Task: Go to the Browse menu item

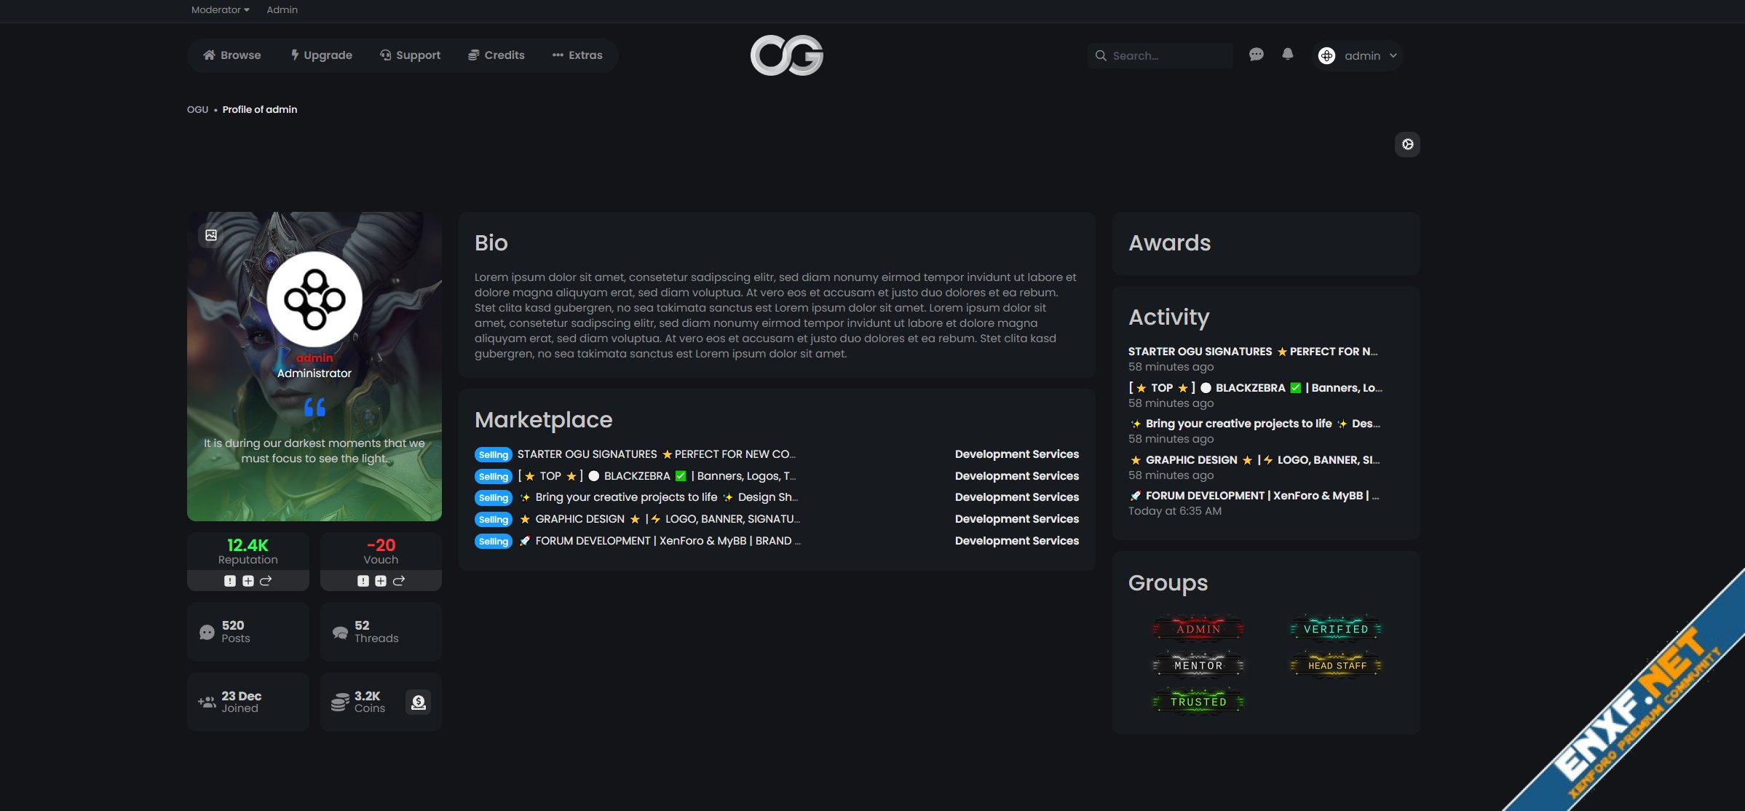Action: (232, 55)
